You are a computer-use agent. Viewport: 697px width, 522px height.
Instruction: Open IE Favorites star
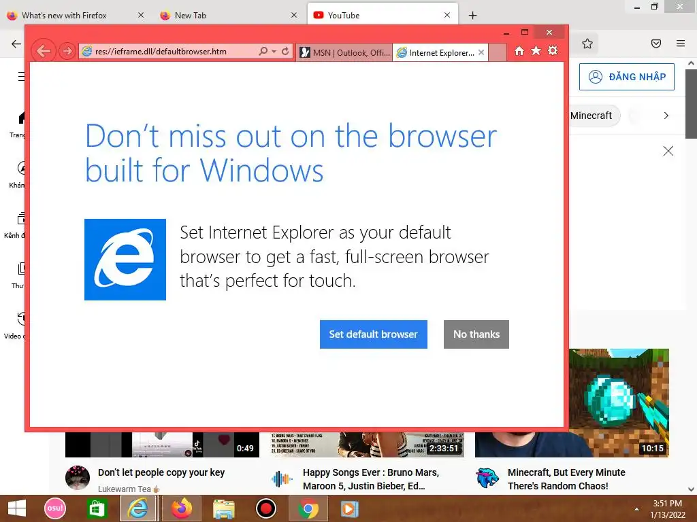[x=536, y=50]
